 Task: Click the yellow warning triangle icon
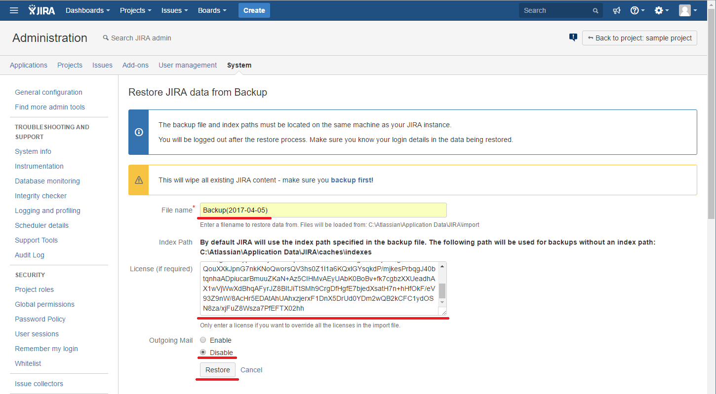(x=139, y=180)
